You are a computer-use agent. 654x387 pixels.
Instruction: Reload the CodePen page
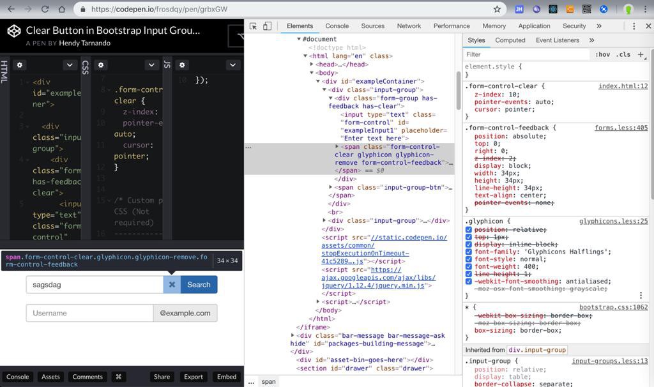[x=45, y=9]
